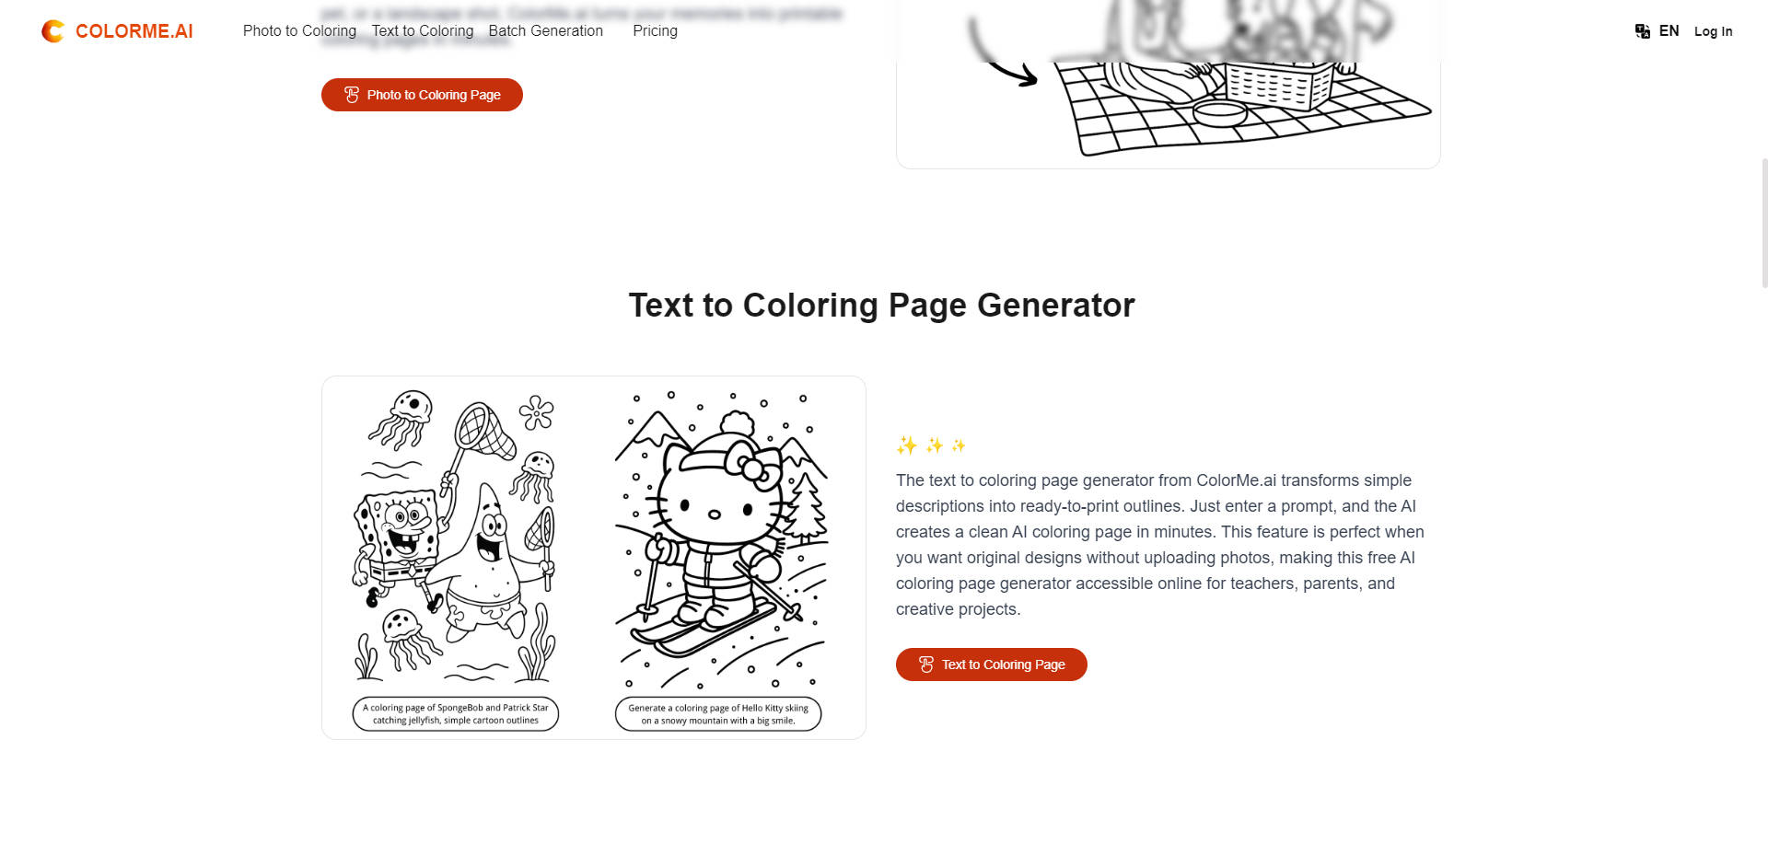Select the EN language switcher

1668,30
